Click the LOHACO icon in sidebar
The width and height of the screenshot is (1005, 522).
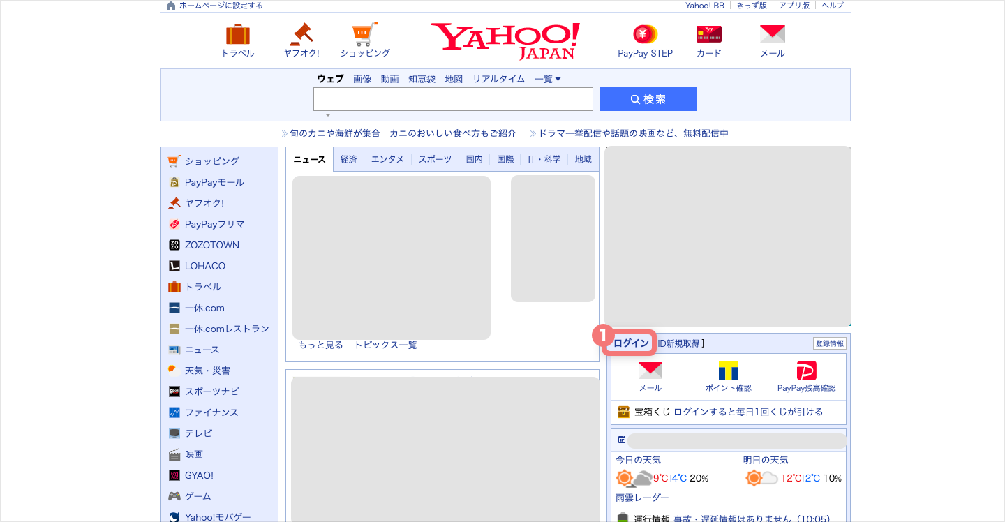point(174,266)
